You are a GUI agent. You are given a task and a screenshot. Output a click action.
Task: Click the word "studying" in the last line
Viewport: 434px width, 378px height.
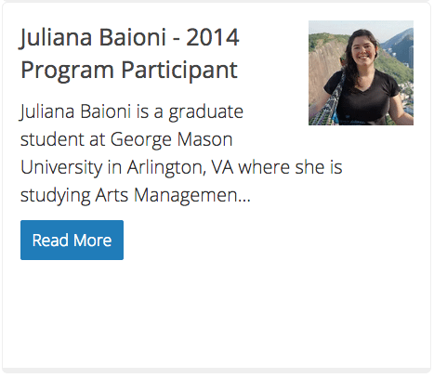[x=56, y=196]
